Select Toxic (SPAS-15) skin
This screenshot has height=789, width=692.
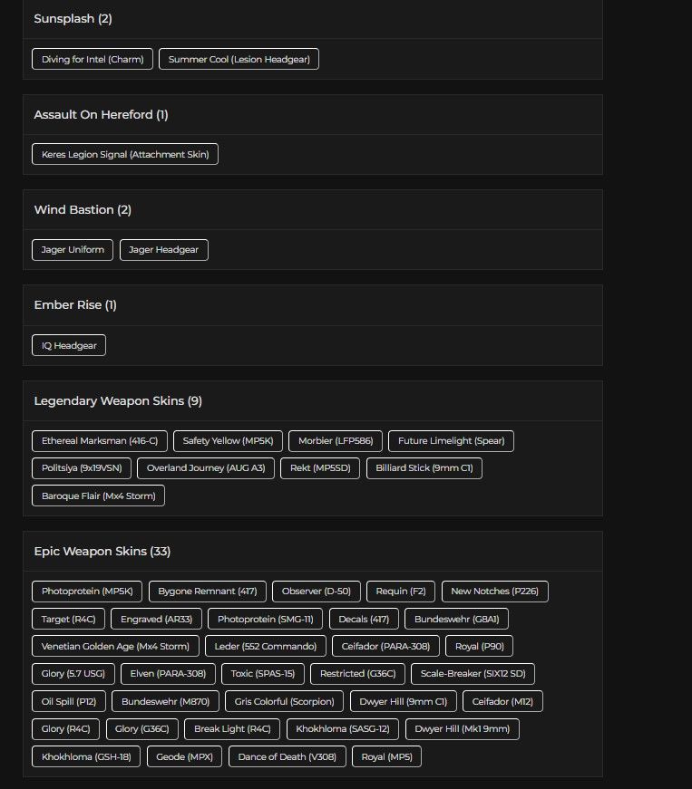pos(263,674)
